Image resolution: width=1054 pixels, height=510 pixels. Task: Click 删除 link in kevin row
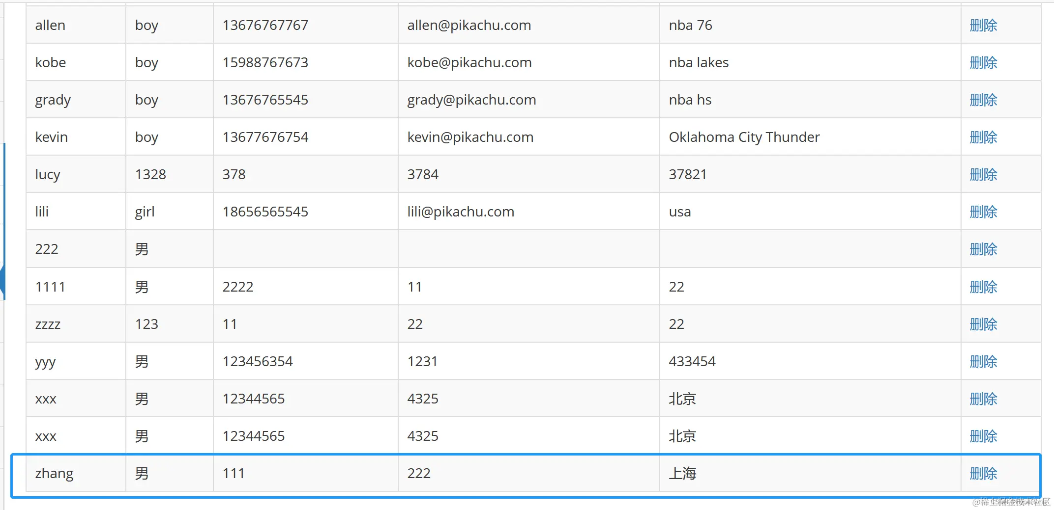point(983,137)
